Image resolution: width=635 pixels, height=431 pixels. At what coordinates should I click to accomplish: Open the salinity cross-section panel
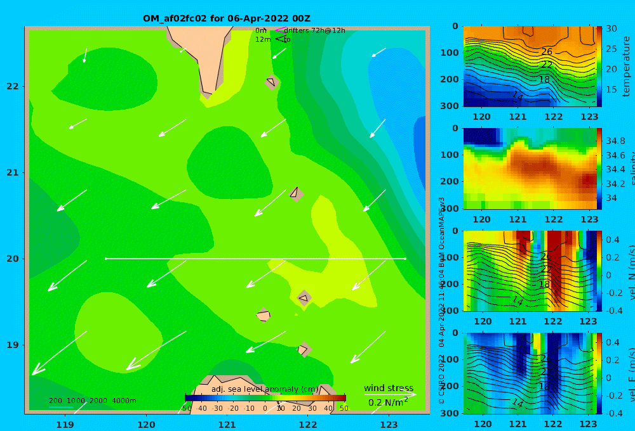point(530,169)
